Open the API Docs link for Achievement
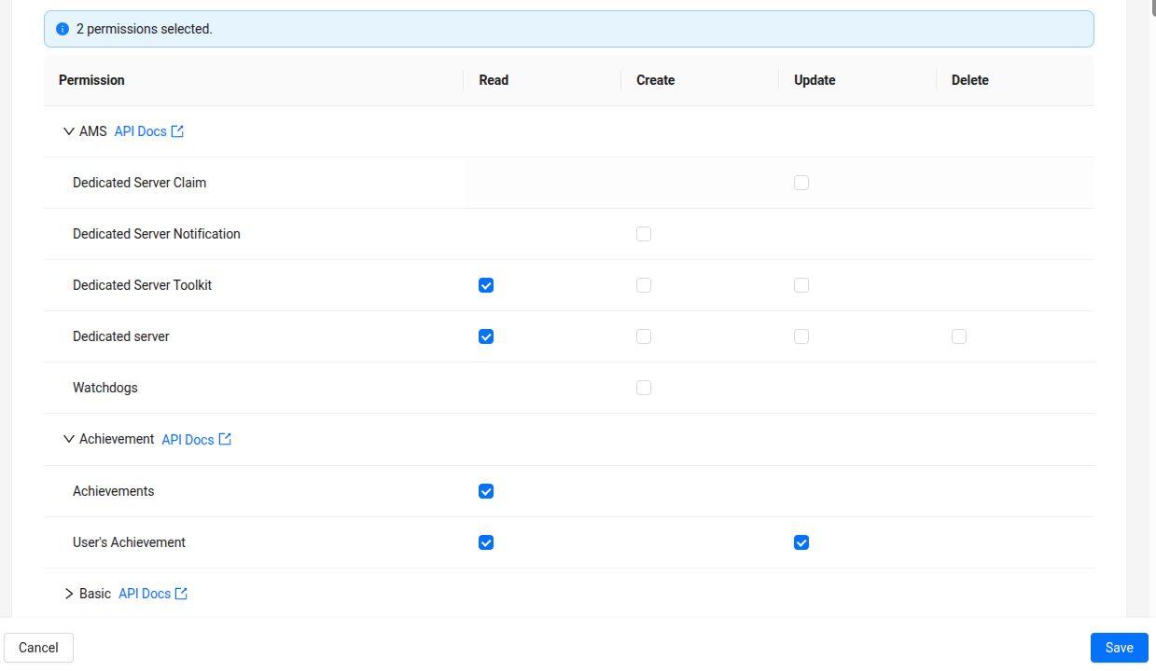 (187, 438)
